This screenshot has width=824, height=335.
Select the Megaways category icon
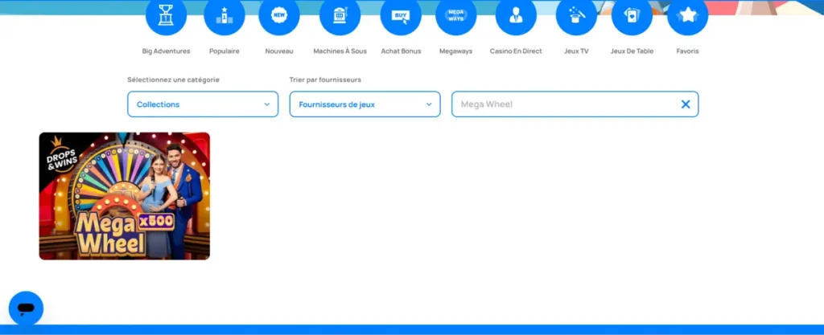pyautogui.click(x=456, y=15)
